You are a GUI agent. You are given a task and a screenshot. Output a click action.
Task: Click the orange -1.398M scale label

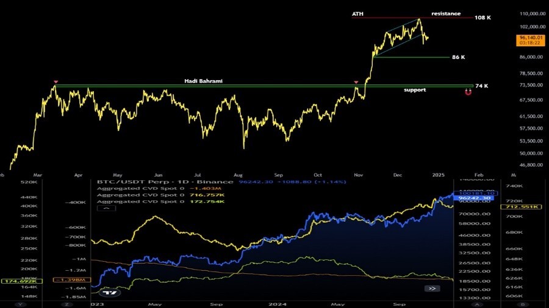[72, 280]
